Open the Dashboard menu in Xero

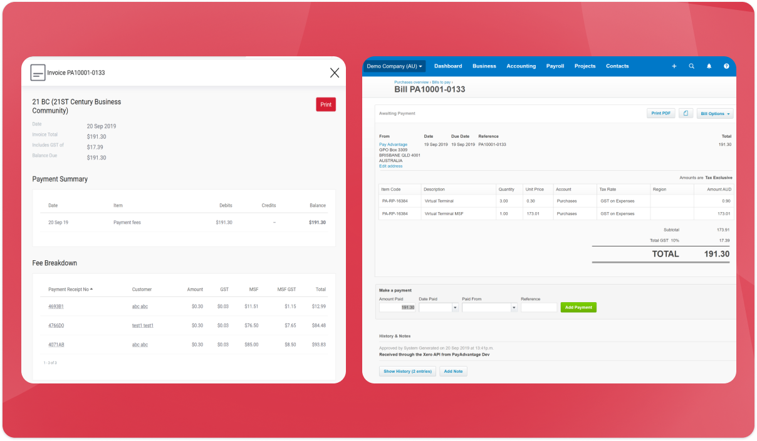(x=448, y=66)
